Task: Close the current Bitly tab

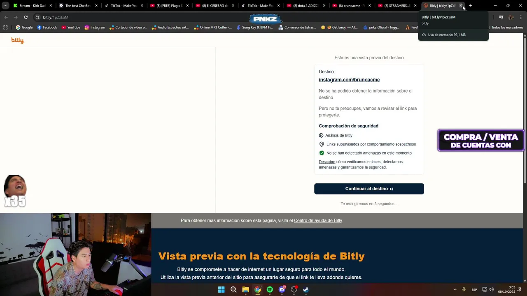Action: tap(461, 6)
